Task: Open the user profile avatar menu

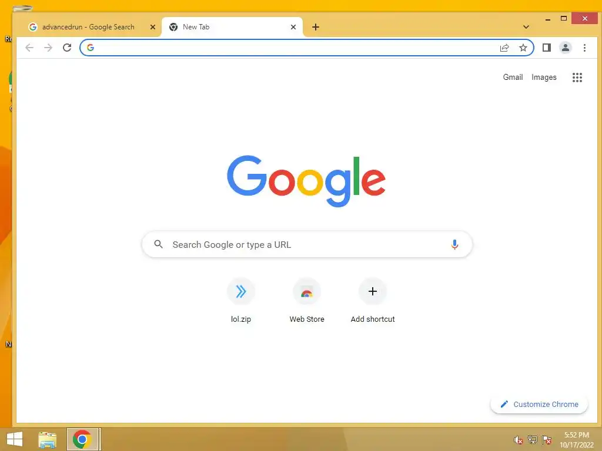Action: click(566, 48)
